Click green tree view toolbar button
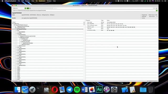168x94 pixels. [x=28, y=8]
